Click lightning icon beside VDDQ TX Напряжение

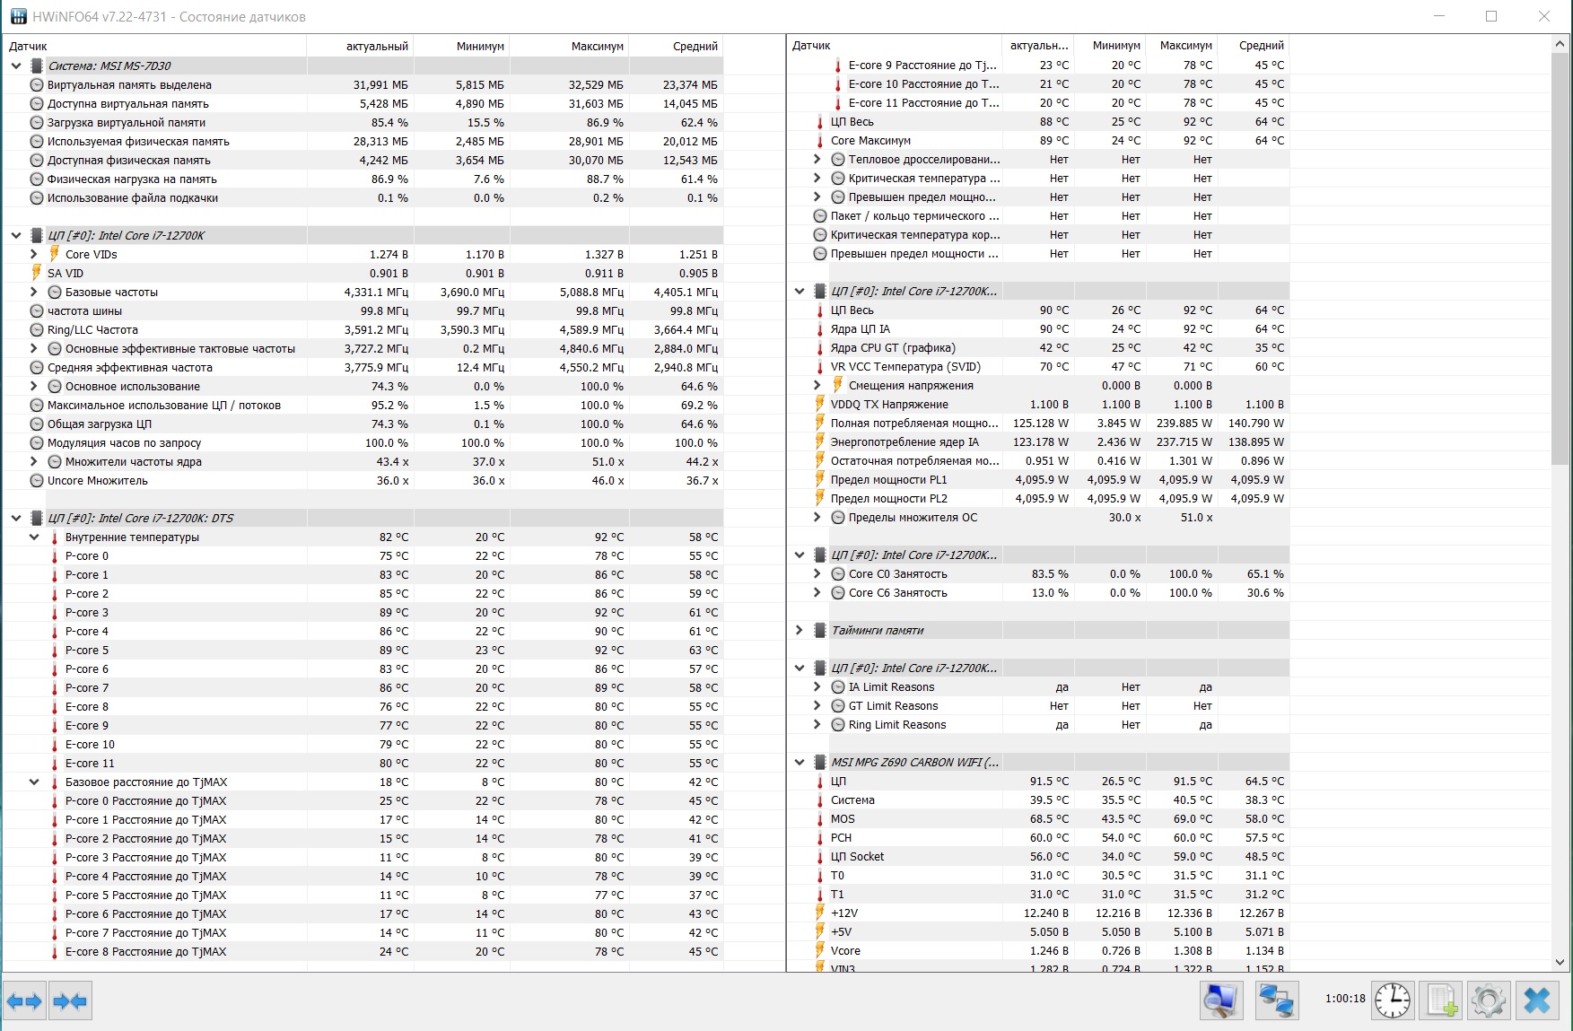click(x=820, y=404)
